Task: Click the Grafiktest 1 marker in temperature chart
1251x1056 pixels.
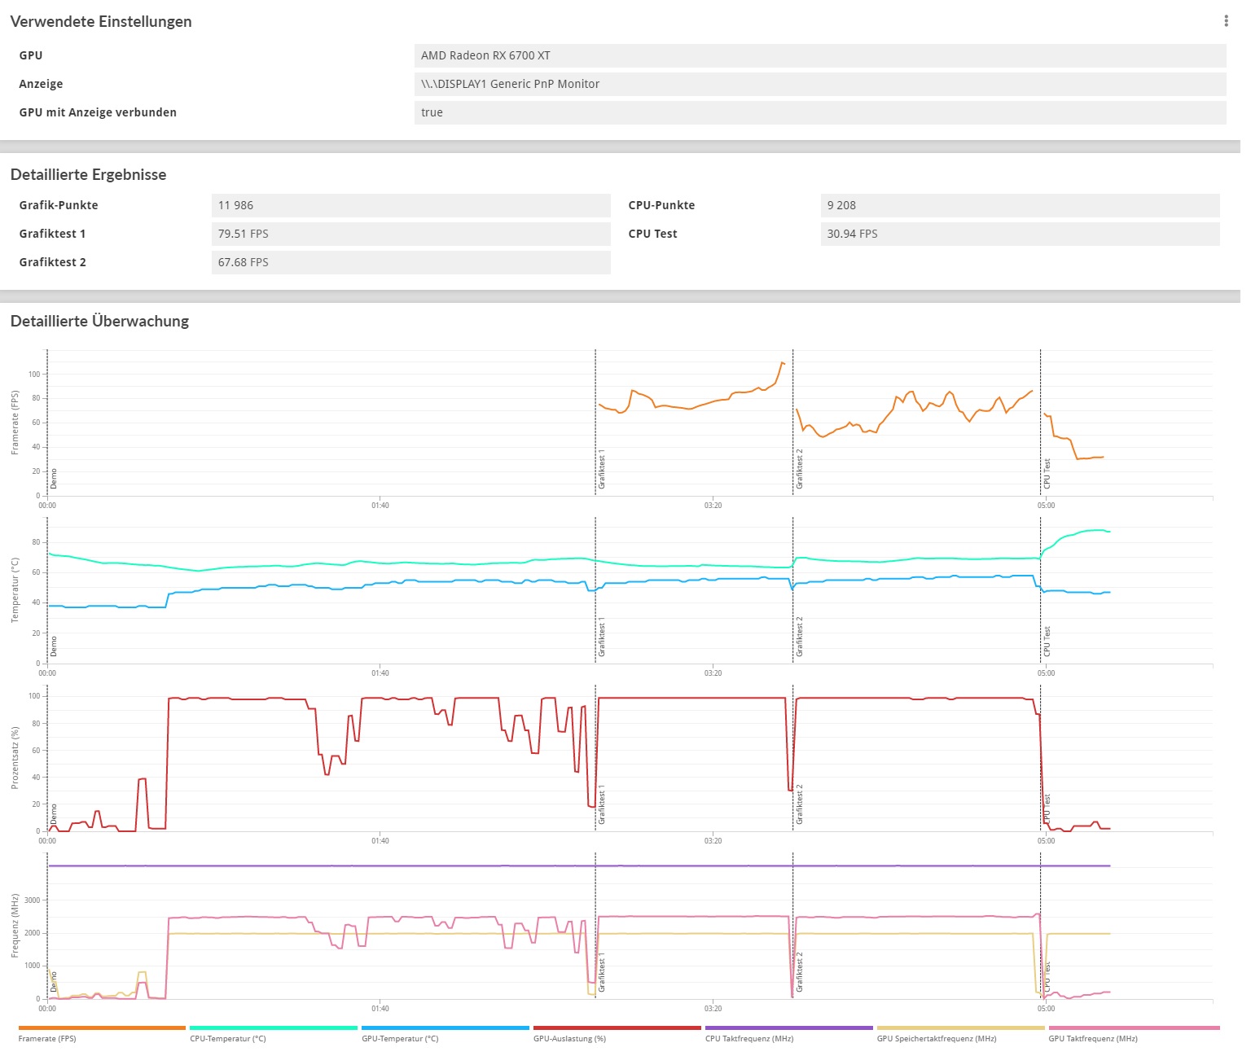Action: [602, 637]
